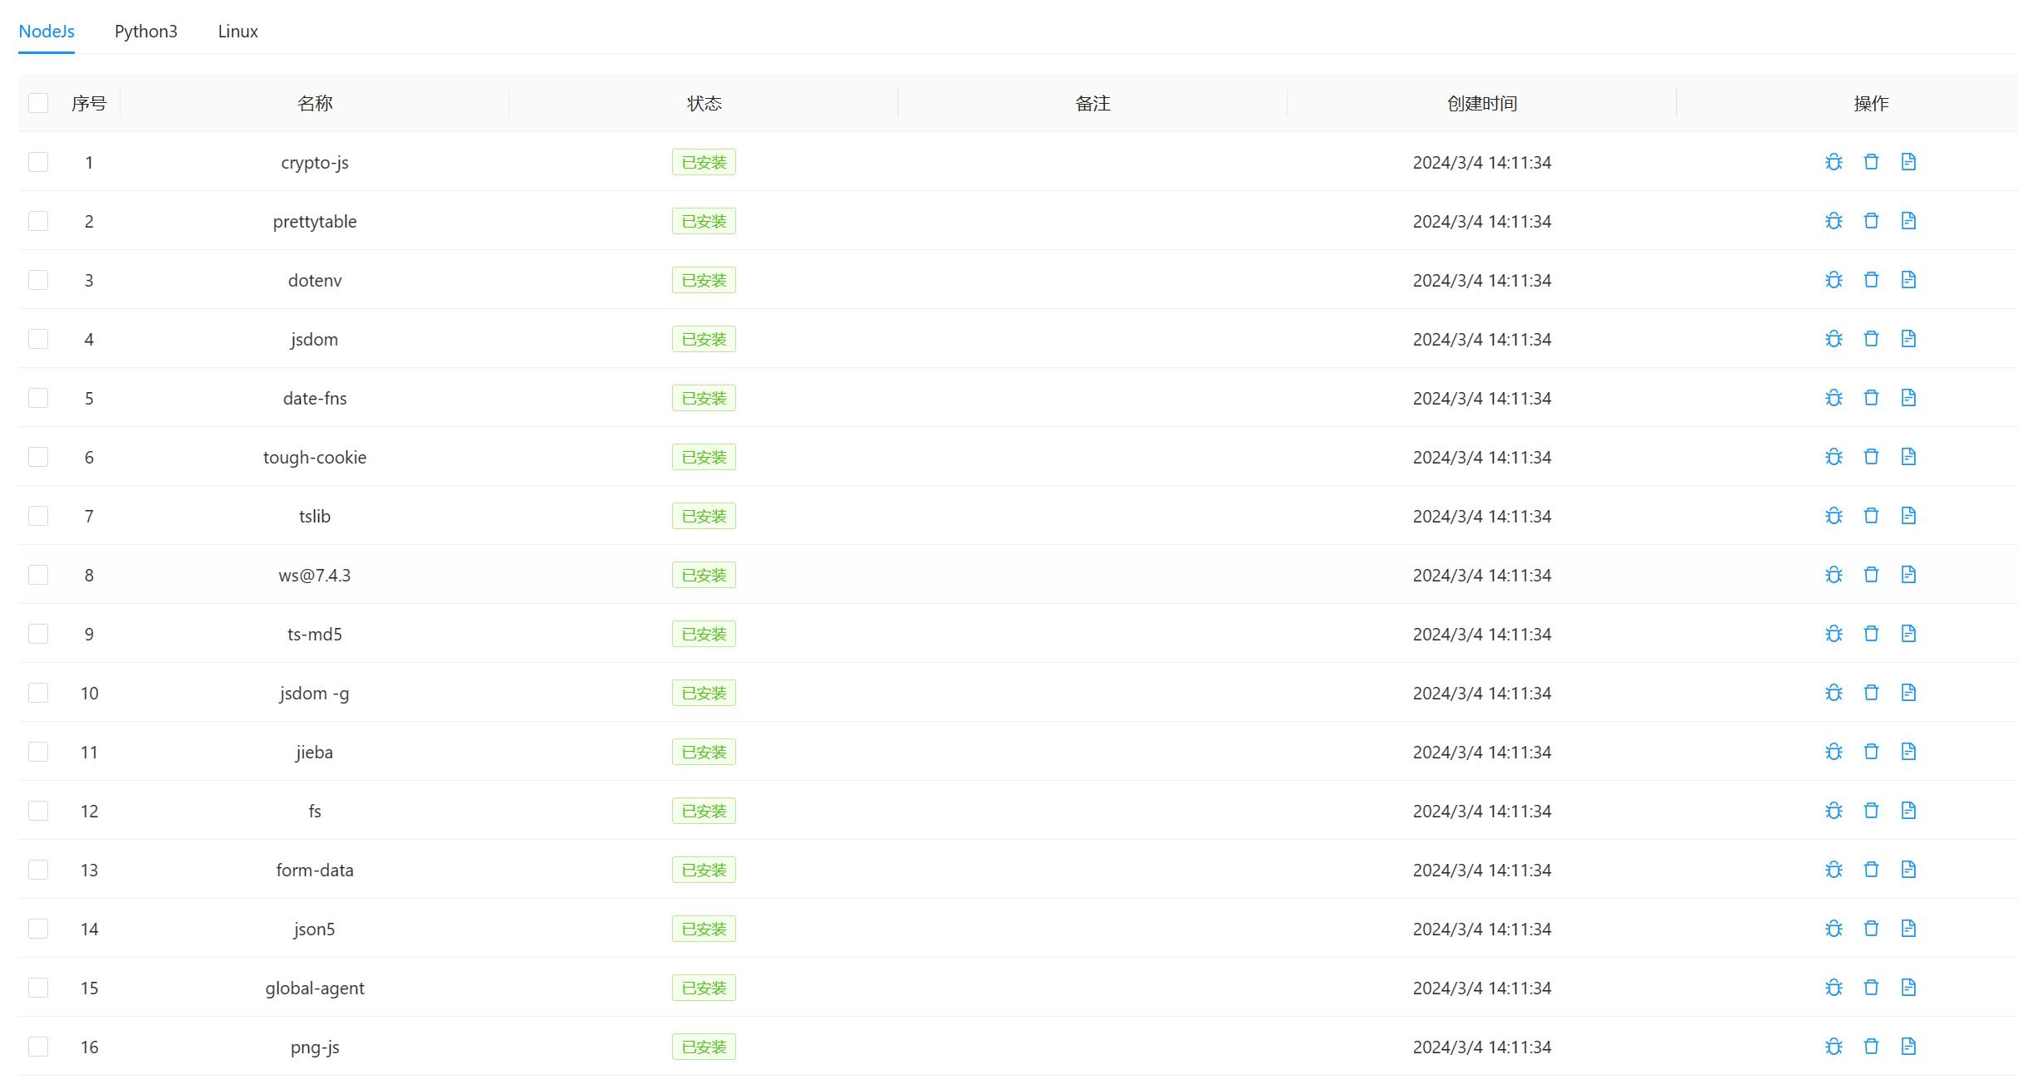
Task: Check the json5 row checkbox
Action: (38, 929)
